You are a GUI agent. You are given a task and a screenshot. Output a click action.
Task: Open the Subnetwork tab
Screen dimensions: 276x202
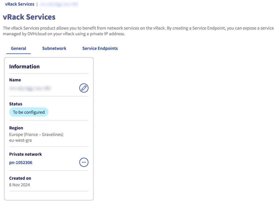tap(54, 49)
